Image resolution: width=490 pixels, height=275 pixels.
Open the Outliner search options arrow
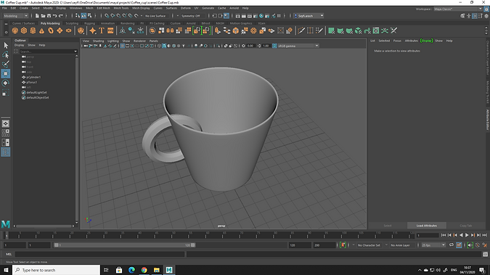[75, 52]
